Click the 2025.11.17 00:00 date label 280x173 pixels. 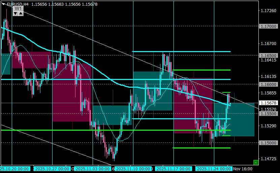174,169
